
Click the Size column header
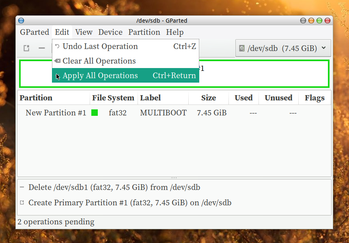(208, 98)
